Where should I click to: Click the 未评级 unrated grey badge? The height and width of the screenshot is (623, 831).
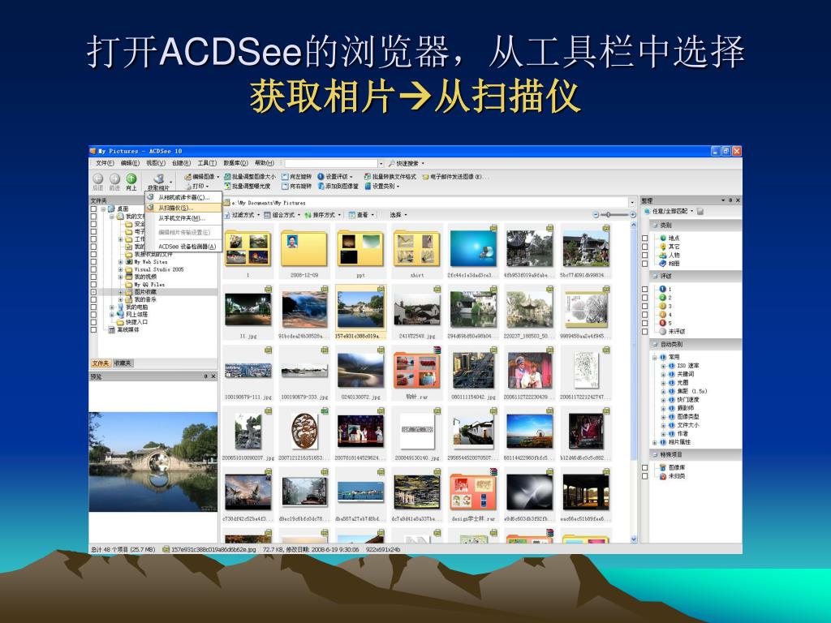pyautogui.click(x=662, y=331)
